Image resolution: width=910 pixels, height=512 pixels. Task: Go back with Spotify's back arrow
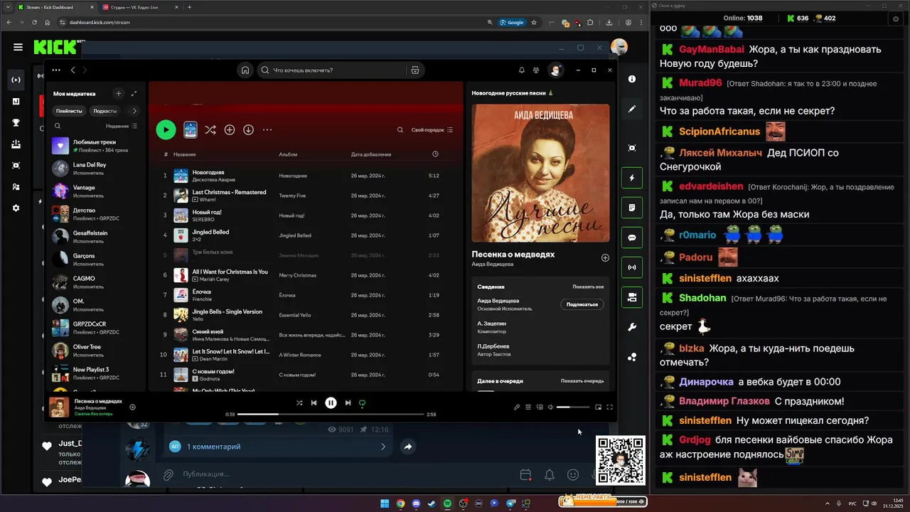coord(73,70)
